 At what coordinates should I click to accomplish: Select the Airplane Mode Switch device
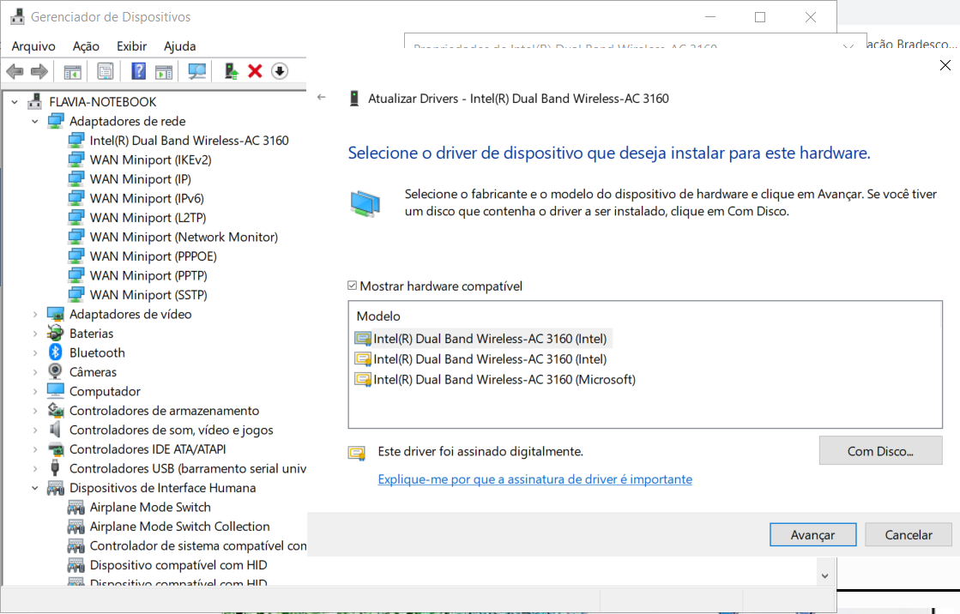[x=150, y=507]
